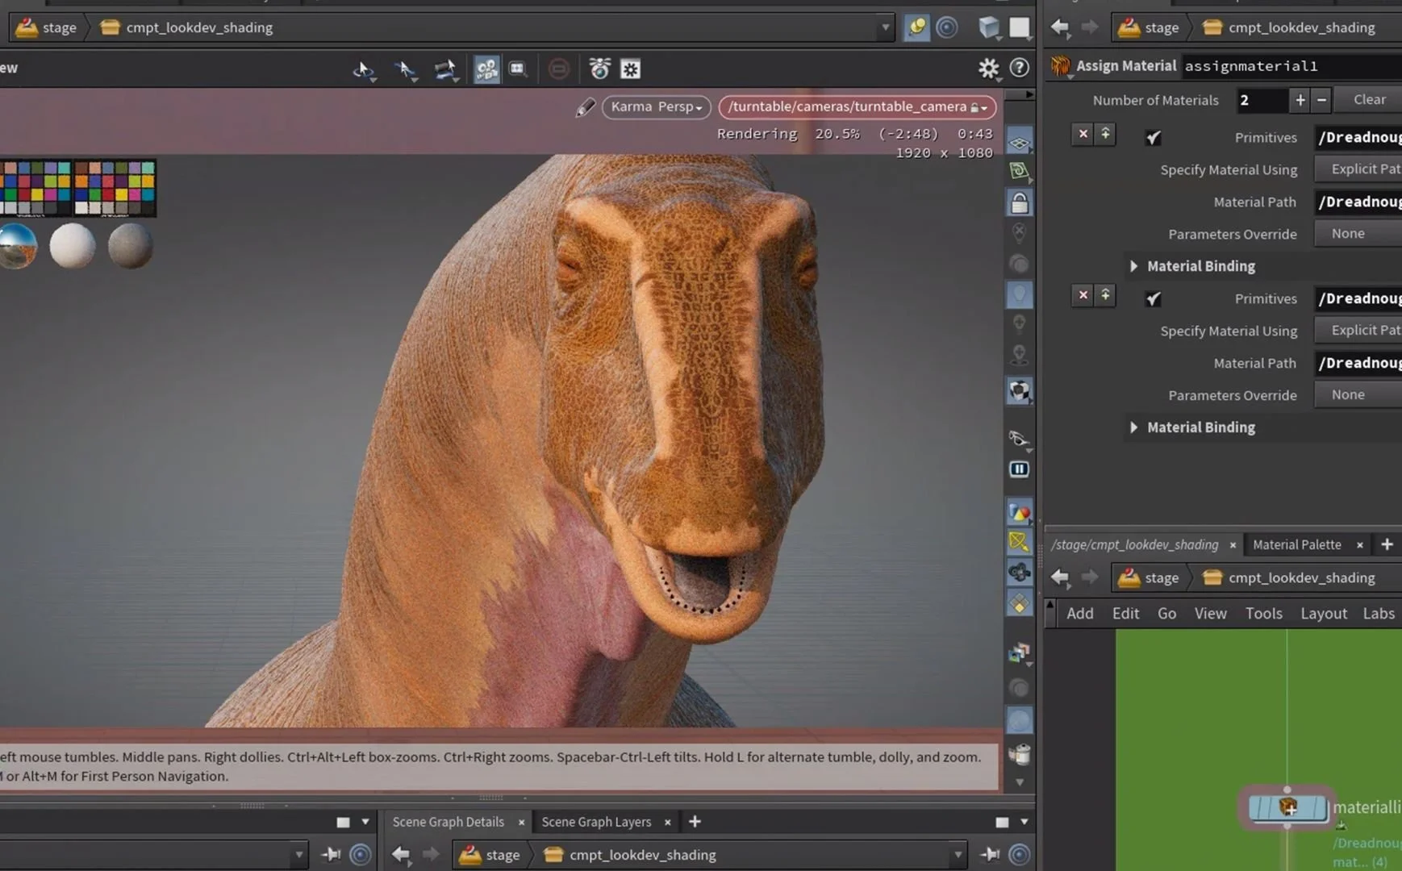Open the viewport help question mark icon
Image resolution: width=1402 pixels, height=871 pixels.
(x=1020, y=69)
